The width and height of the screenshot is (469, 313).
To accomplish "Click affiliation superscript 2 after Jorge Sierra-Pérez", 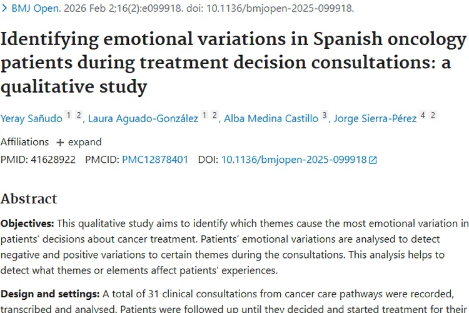I will [433, 116].
